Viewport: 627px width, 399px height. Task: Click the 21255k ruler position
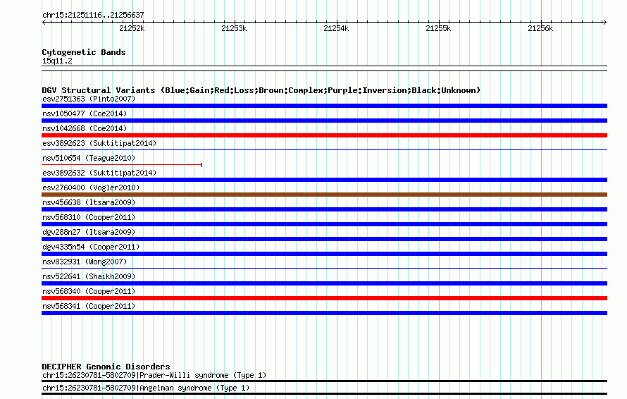[438, 28]
